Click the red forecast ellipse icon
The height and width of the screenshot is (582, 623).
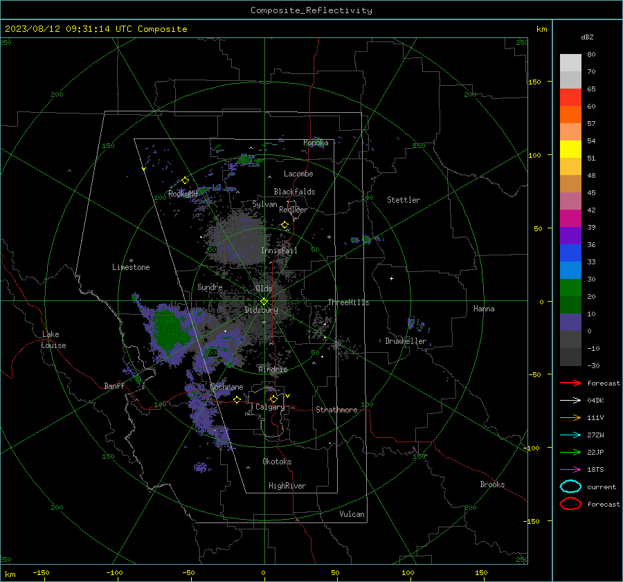[x=570, y=504]
